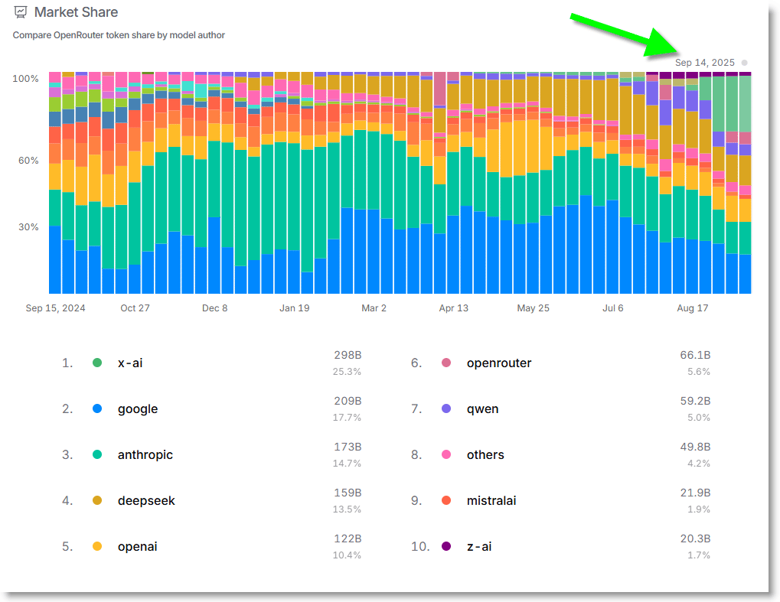Click the 5.0% share value
Image resolution: width=780 pixels, height=602 pixels.
[699, 417]
